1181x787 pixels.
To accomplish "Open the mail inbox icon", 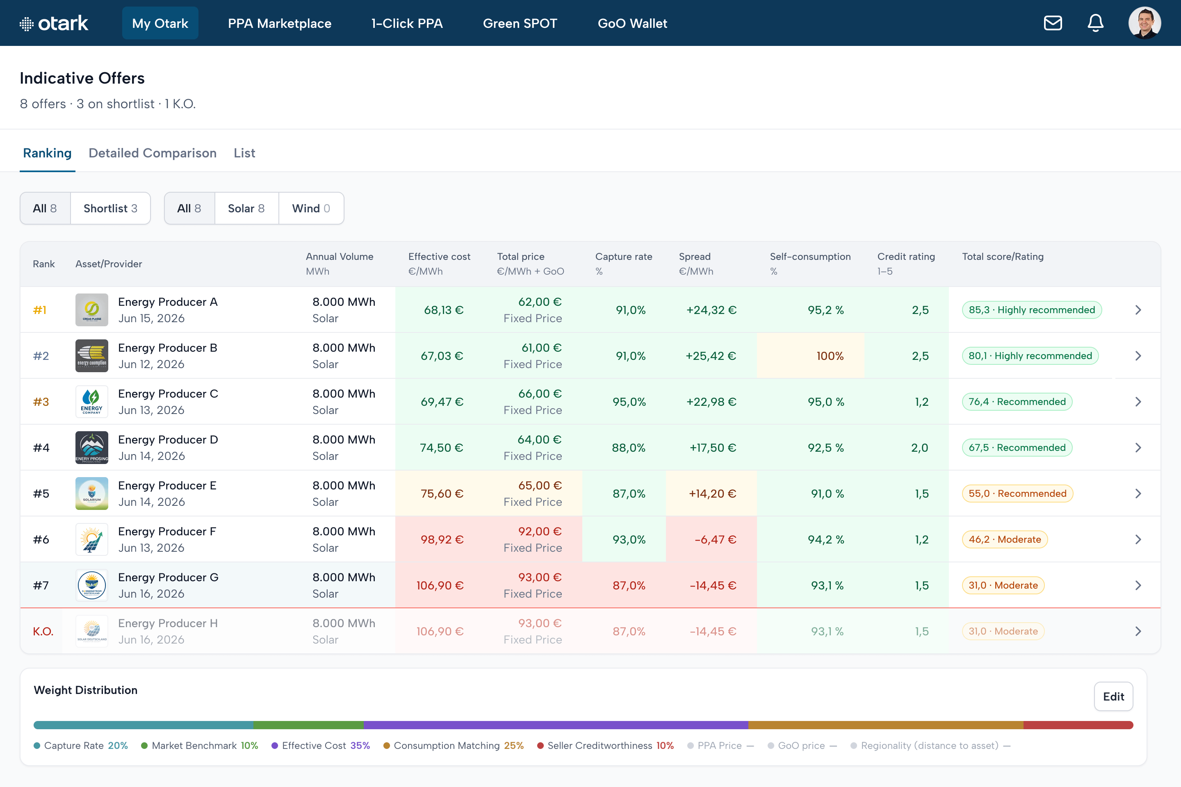I will coord(1053,23).
